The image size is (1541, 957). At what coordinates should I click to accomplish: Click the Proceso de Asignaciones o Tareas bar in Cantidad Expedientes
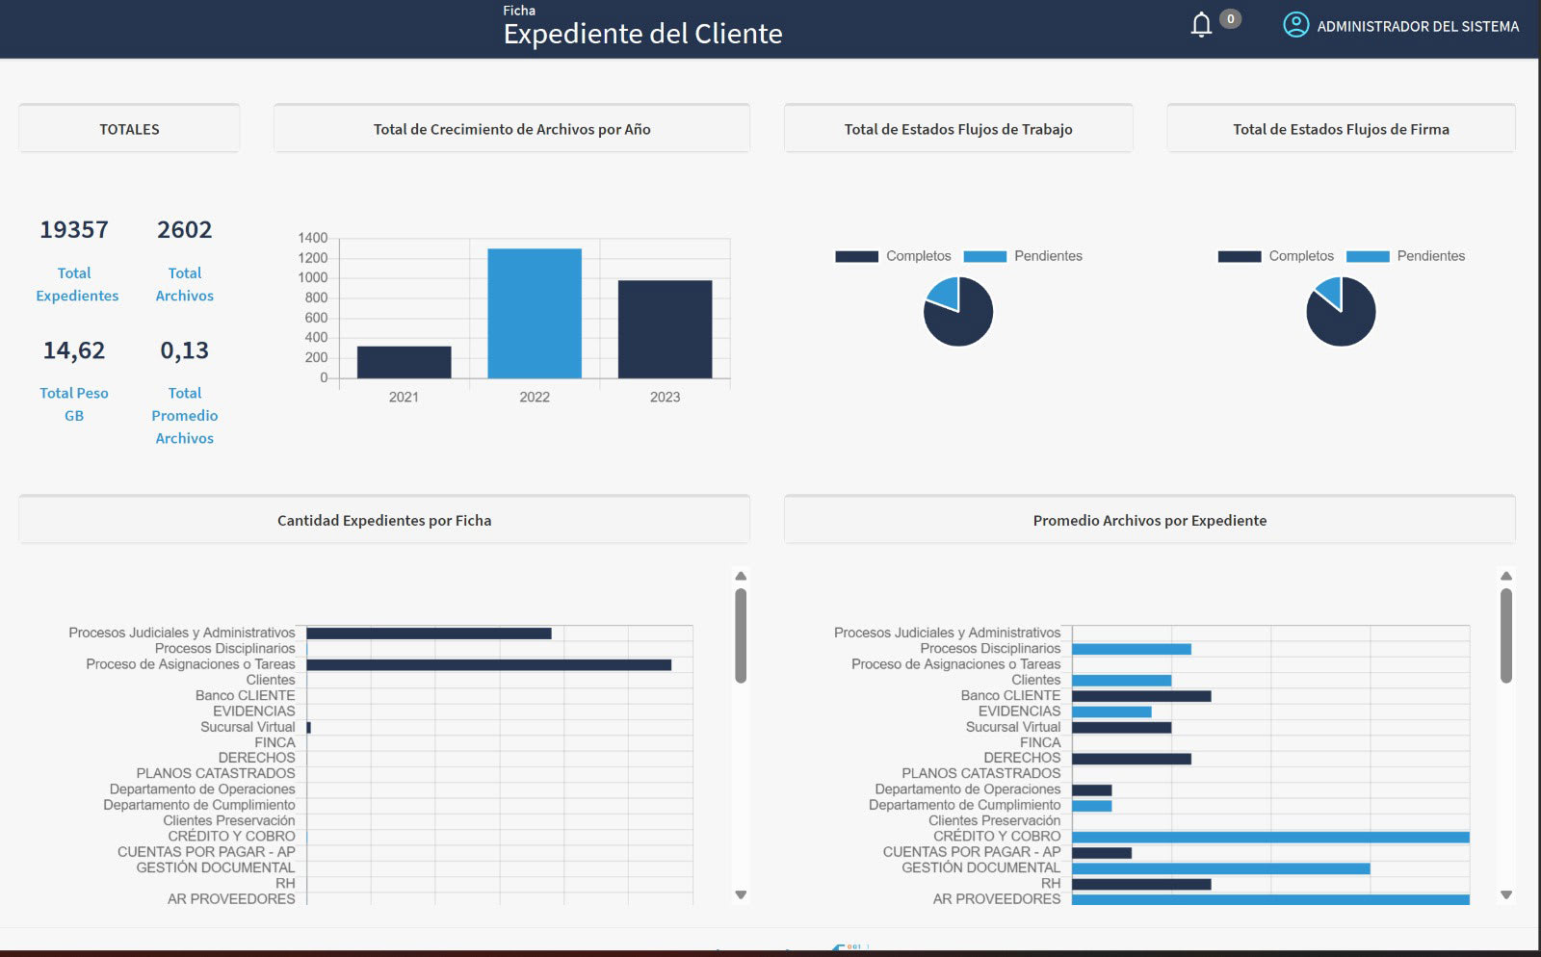[489, 665]
